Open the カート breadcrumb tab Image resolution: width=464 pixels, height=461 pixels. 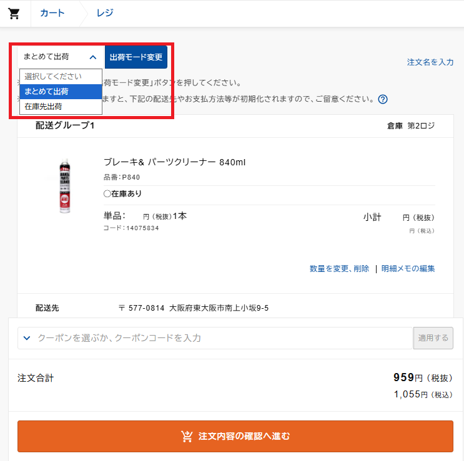coord(52,13)
